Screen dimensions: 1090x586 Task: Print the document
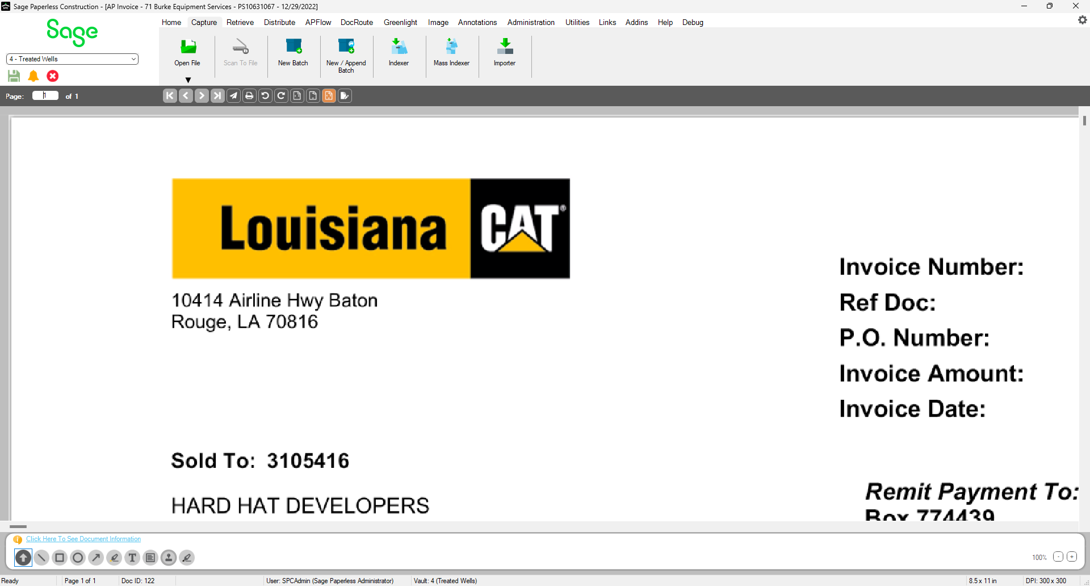[249, 96]
